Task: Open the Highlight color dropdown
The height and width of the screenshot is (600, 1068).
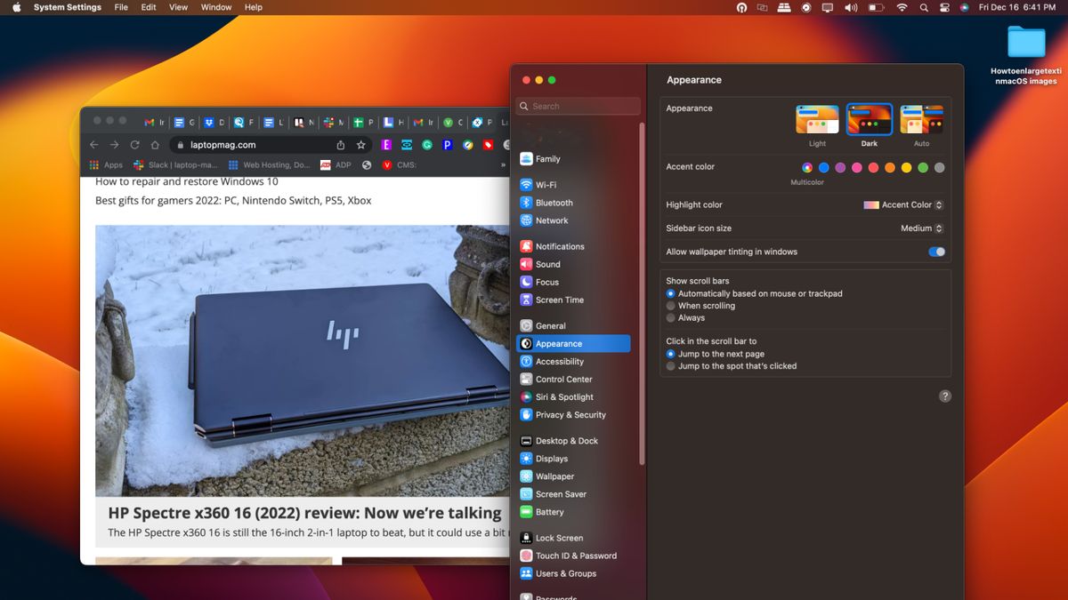Action: pyautogui.click(x=940, y=204)
